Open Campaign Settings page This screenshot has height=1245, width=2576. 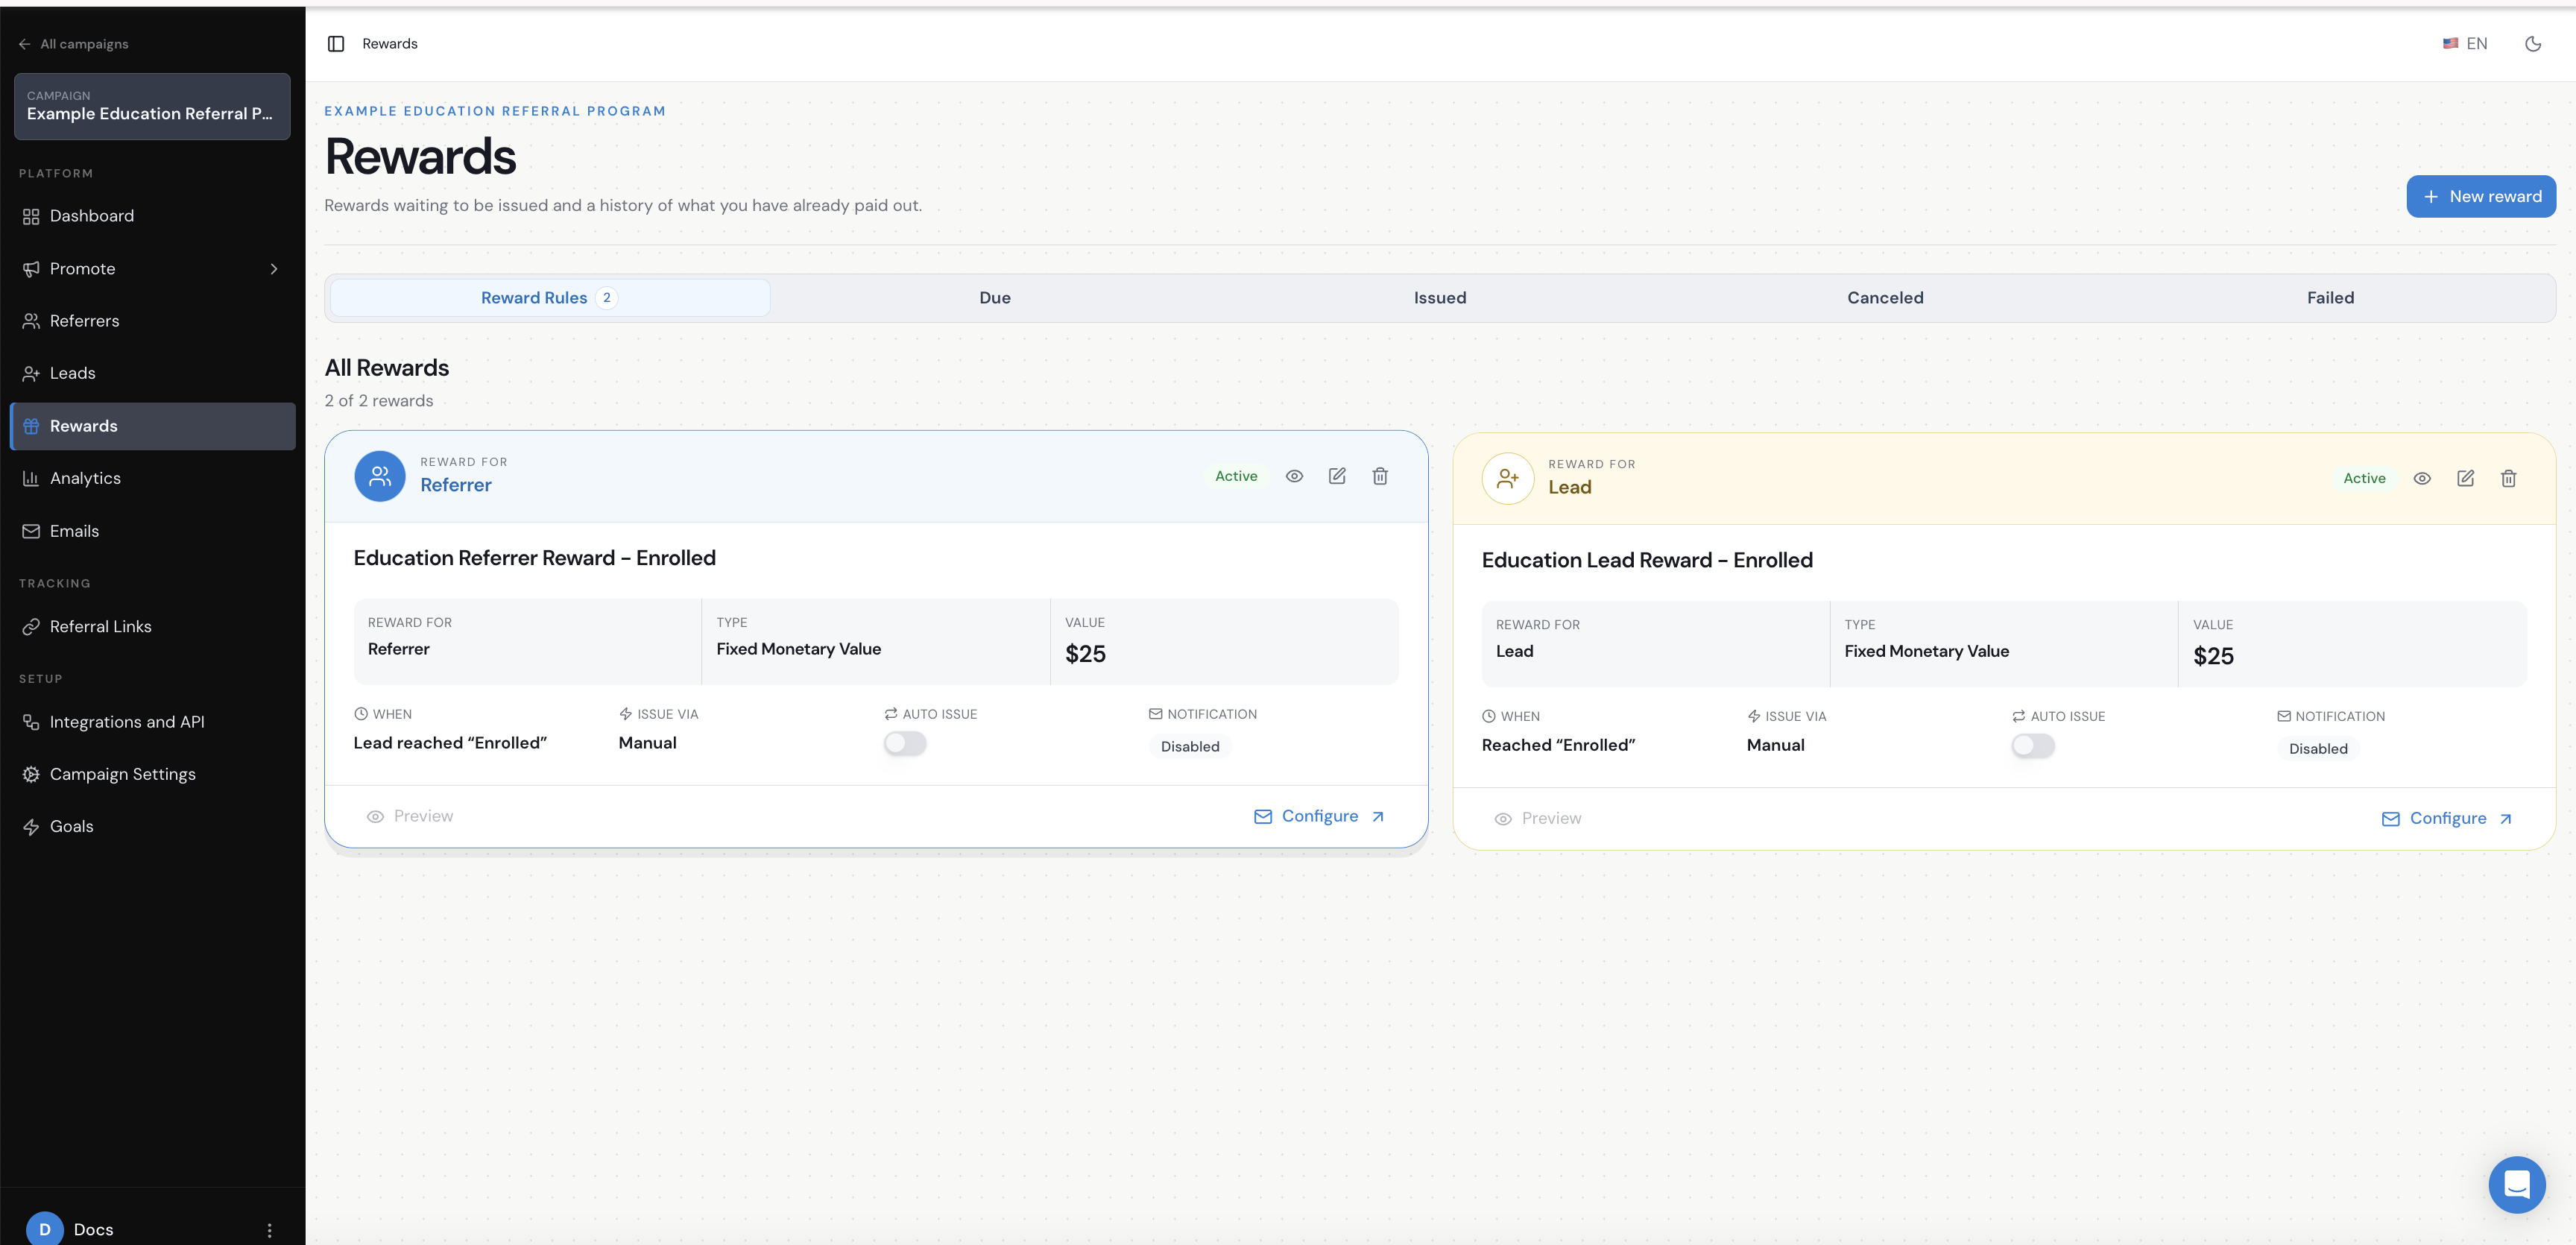point(153,774)
